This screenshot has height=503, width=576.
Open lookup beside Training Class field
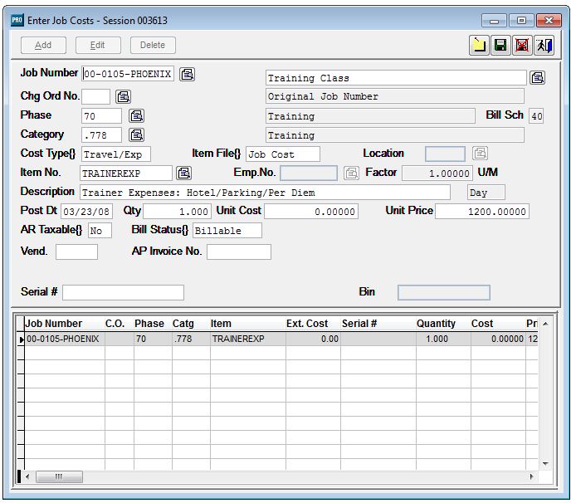click(538, 77)
